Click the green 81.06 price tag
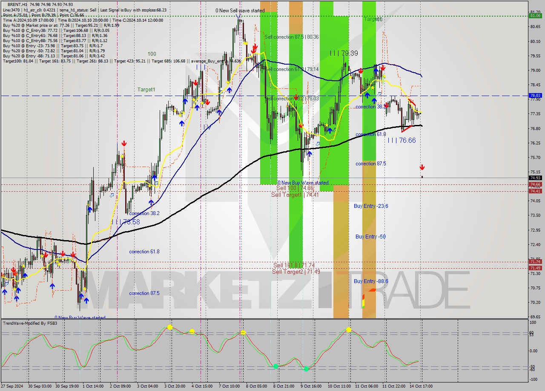The width and height of the screenshot is (545, 391). click(x=535, y=16)
